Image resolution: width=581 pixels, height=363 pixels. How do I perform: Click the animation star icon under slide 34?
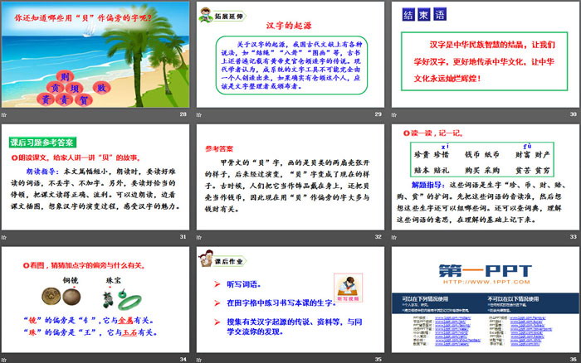pyautogui.click(x=4, y=360)
